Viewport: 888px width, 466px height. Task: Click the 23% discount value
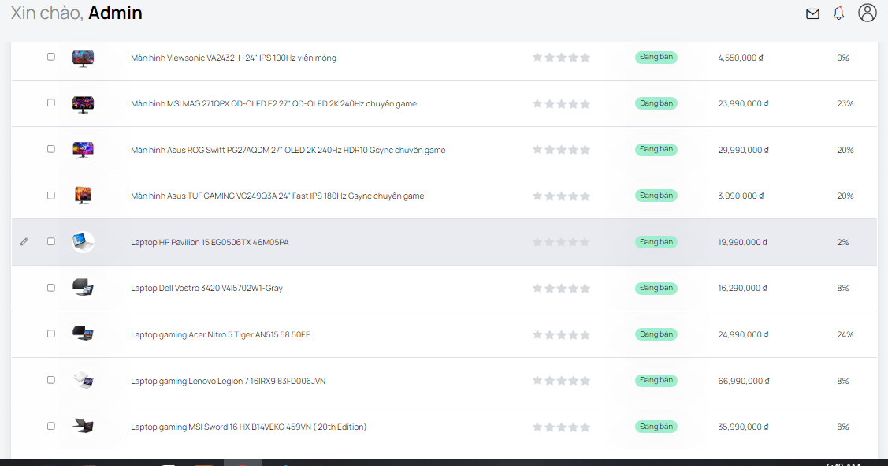(x=845, y=104)
